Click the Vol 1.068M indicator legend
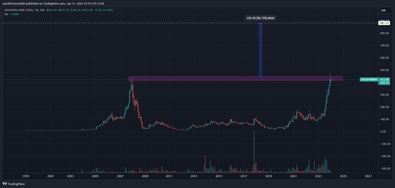395x188 pixels. tap(11, 14)
